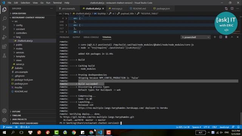The image size is (242, 136).
Task: Click the JavaScript language mode in status bar
Action: [x=224, y=127]
